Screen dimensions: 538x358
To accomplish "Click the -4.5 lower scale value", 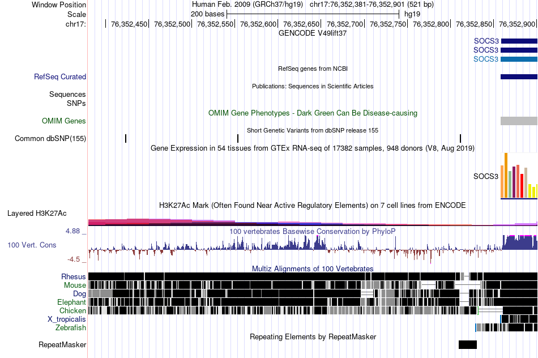I will coord(74,259).
